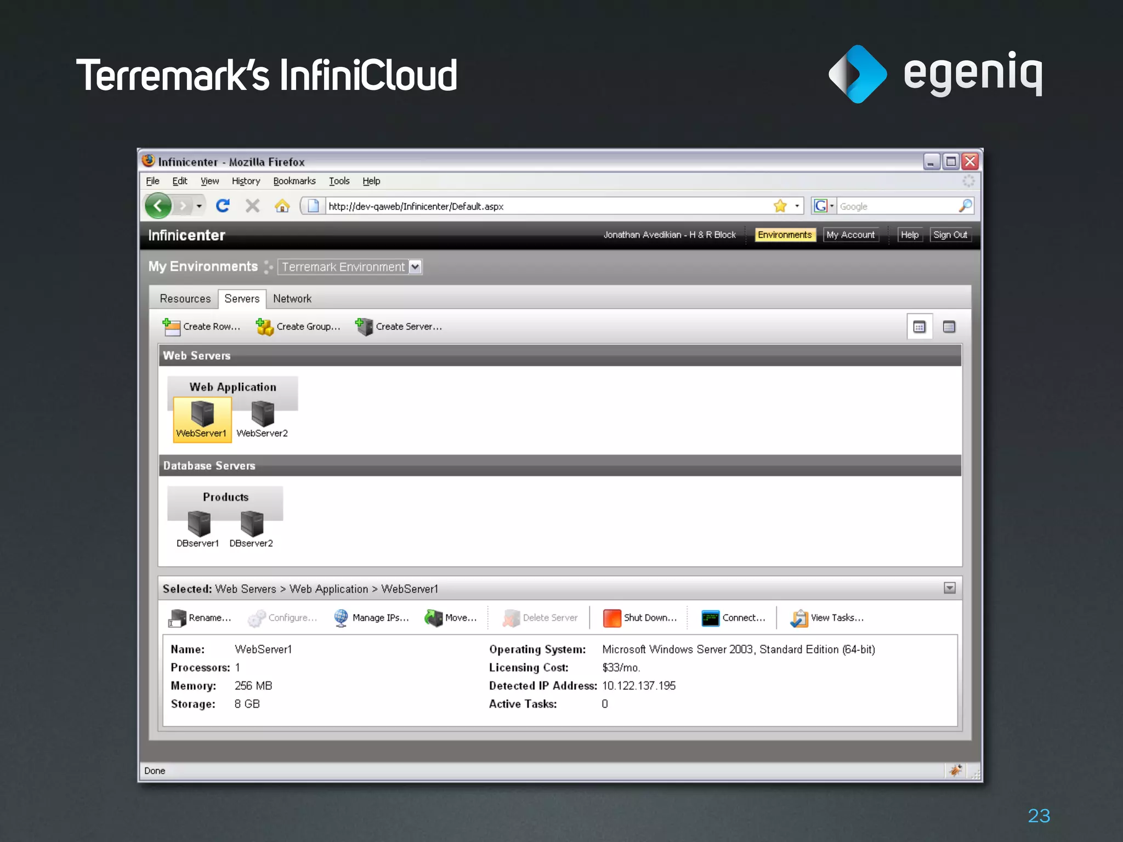Select the WebServer1 server icon
This screenshot has width=1123, height=842.
pyautogui.click(x=202, y=419)
